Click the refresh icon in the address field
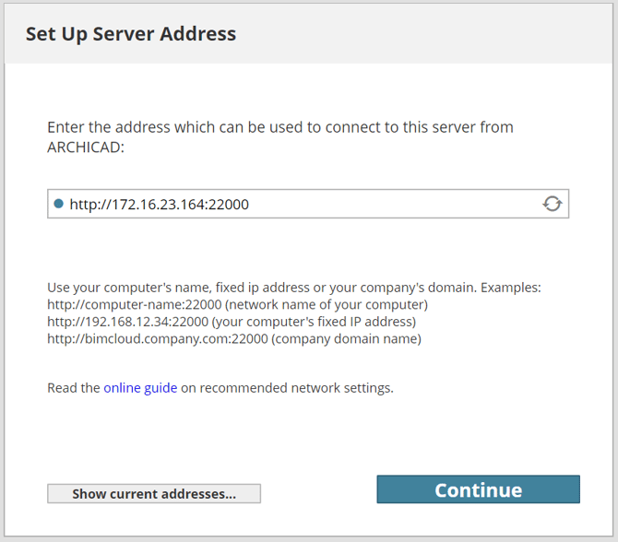618x542 pixels. click(x=552, y=204)
